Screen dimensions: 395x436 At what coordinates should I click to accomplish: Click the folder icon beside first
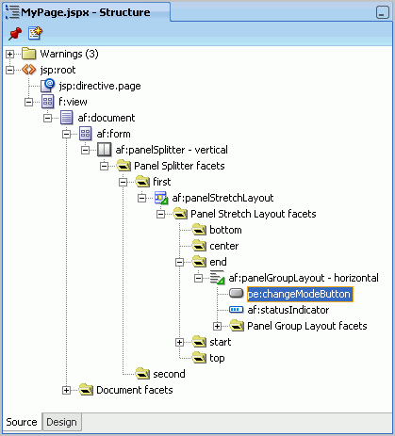pyautogui.click(x=142, y=182)
